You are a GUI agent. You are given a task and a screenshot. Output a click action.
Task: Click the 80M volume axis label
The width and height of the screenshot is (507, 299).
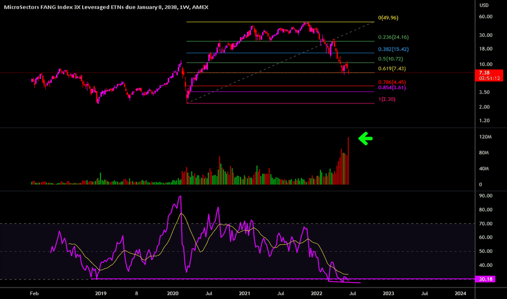tap(484, 153)
